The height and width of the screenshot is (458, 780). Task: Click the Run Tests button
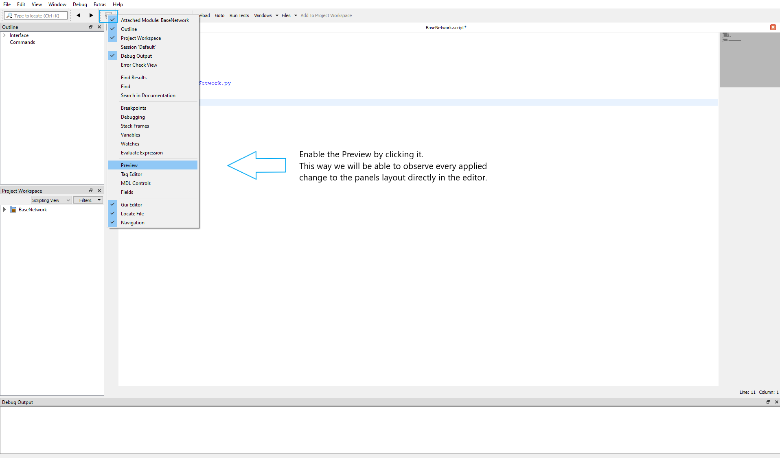[x=239, y=15]
